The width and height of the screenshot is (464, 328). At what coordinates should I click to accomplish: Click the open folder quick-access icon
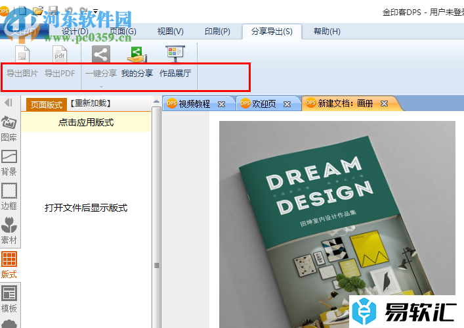pyautogui.click(x=38, y=11)
